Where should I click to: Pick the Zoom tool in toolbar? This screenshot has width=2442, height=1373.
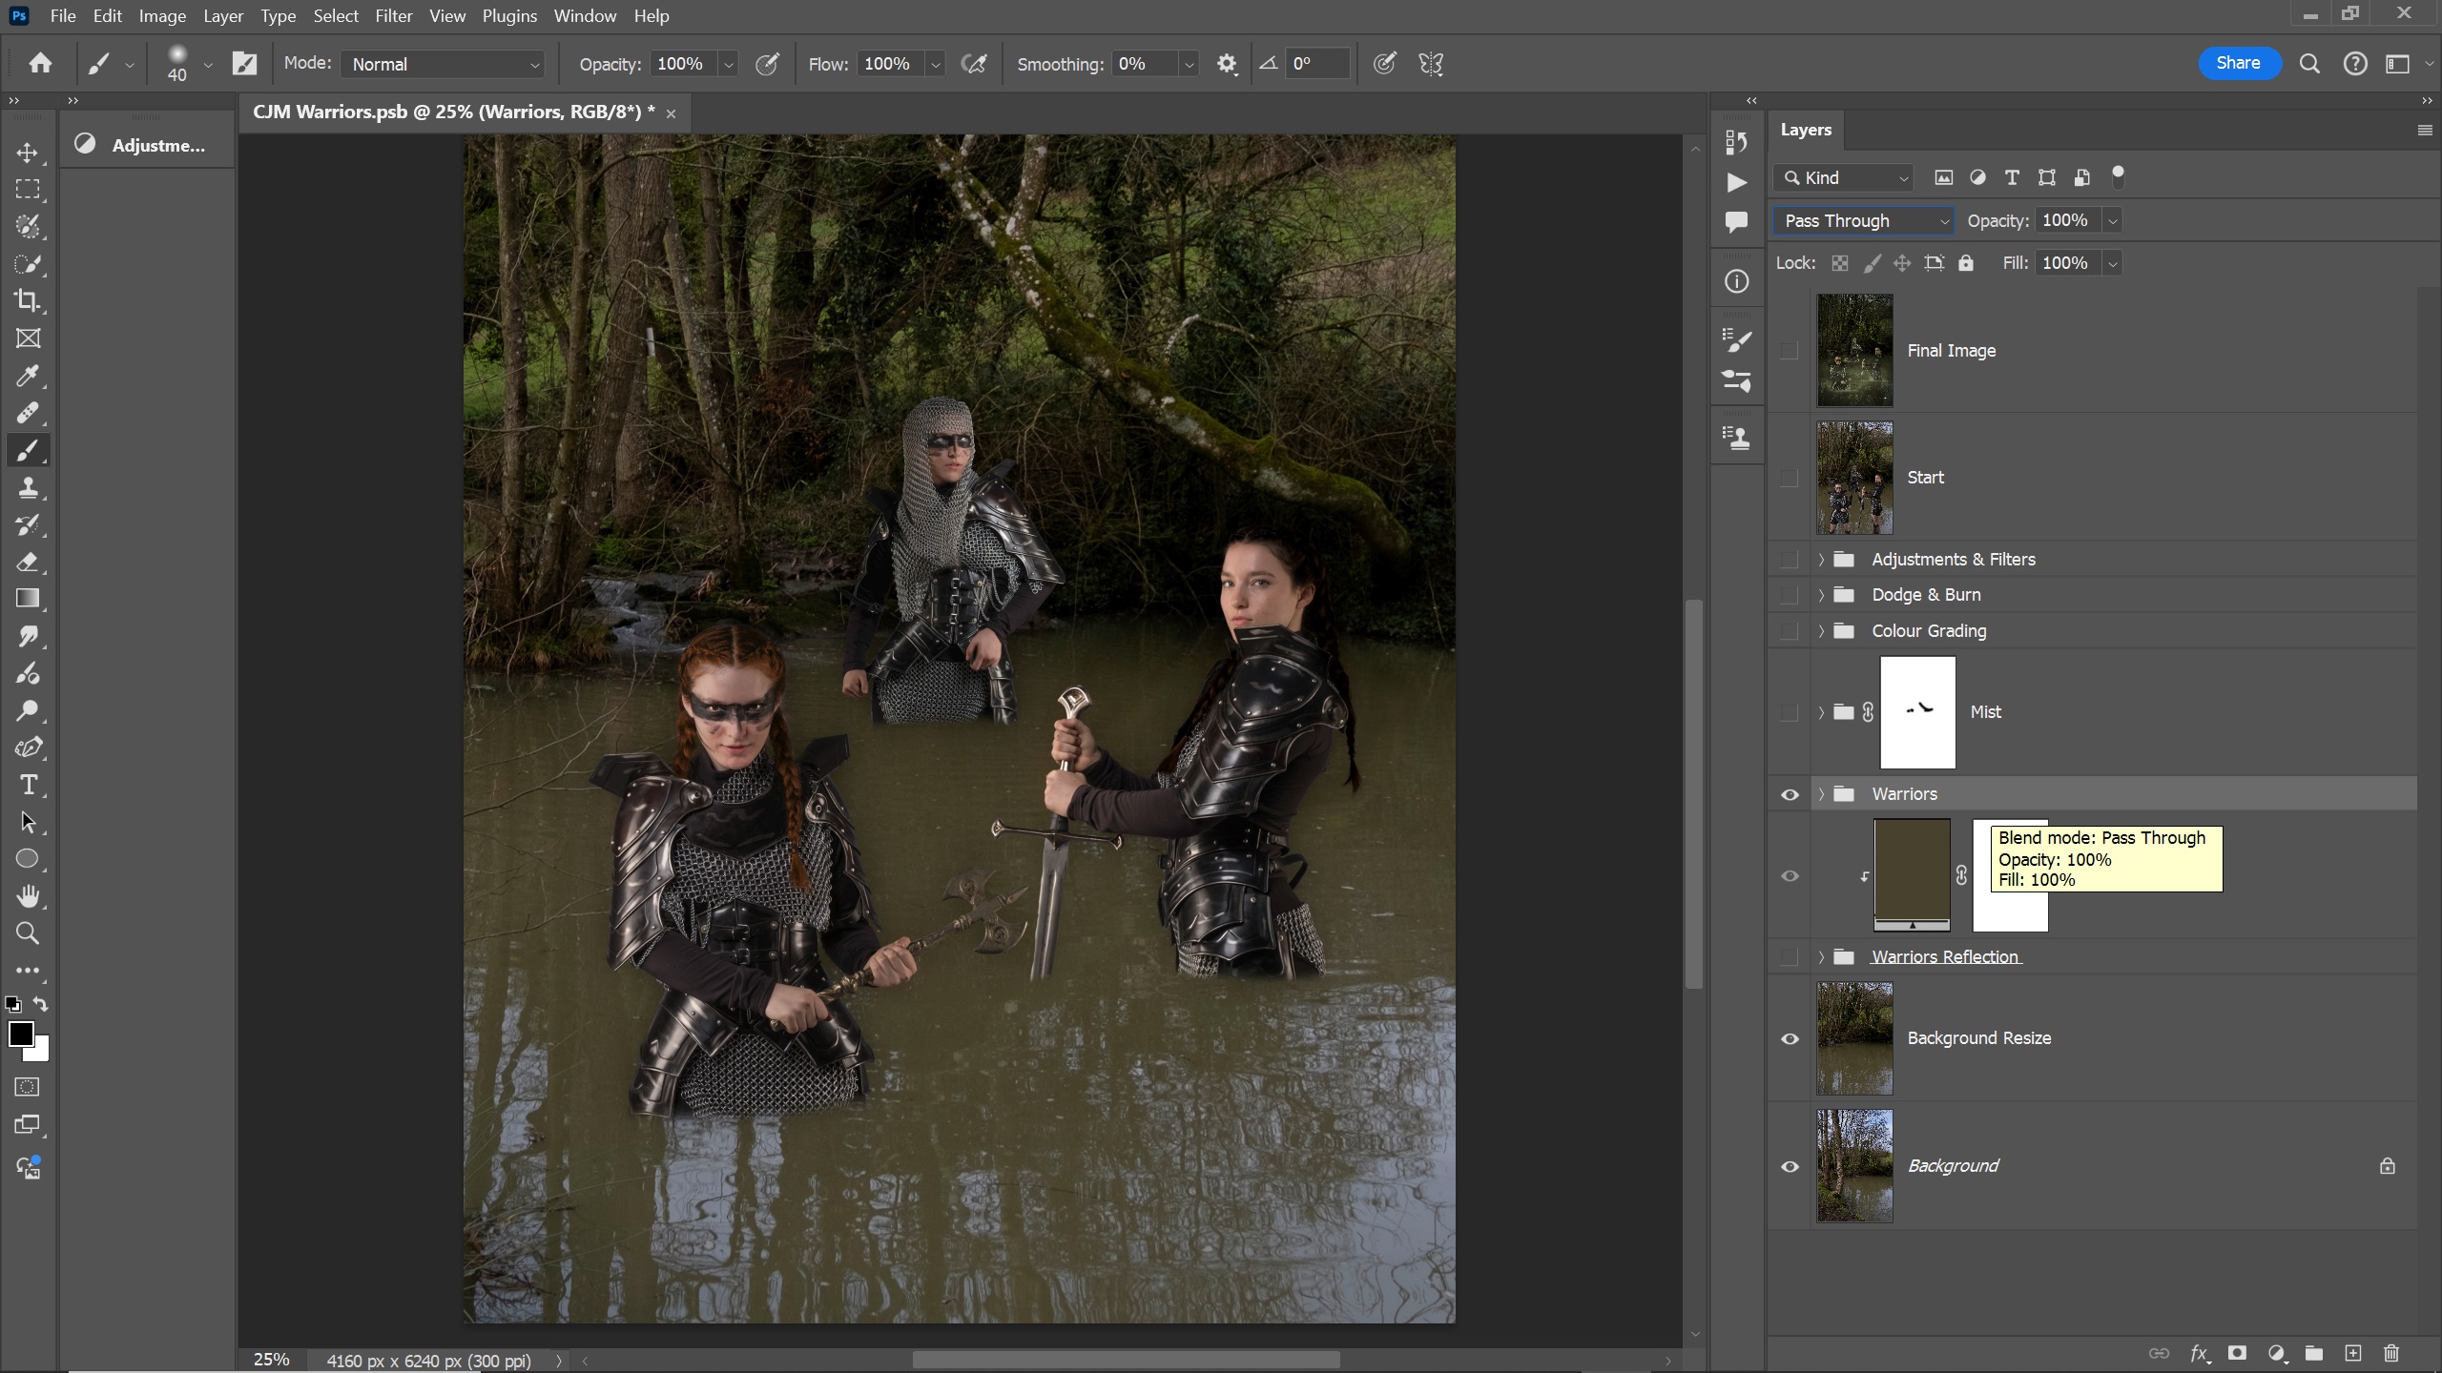click(x=28, y=933)
